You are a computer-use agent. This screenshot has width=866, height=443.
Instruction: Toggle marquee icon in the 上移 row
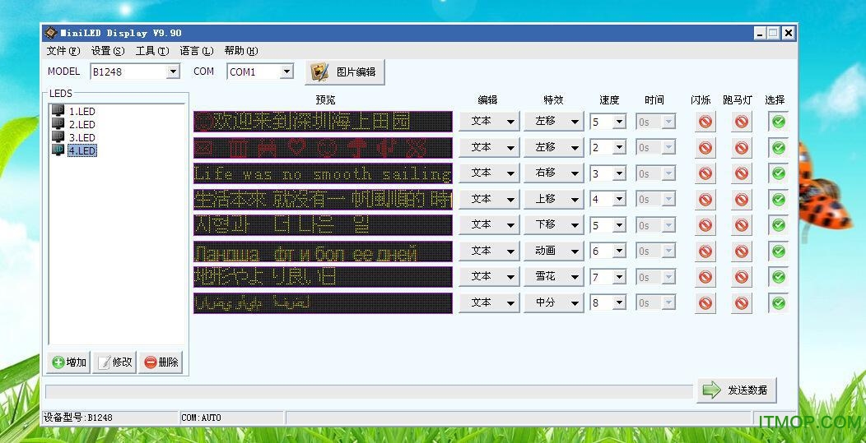(741, 199)
